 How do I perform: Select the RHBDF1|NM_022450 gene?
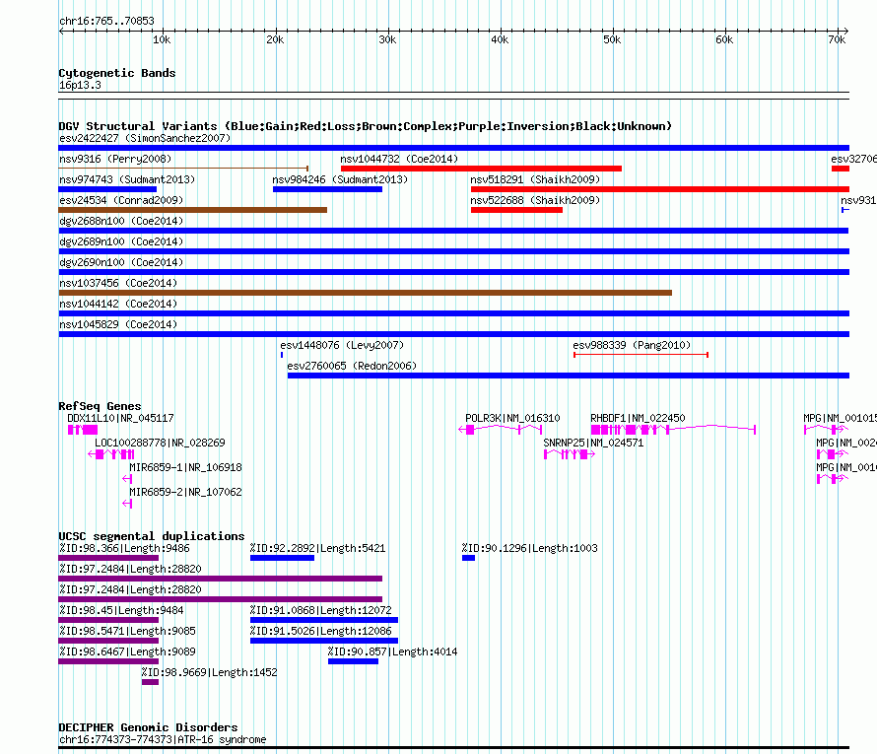coord(638,418)
